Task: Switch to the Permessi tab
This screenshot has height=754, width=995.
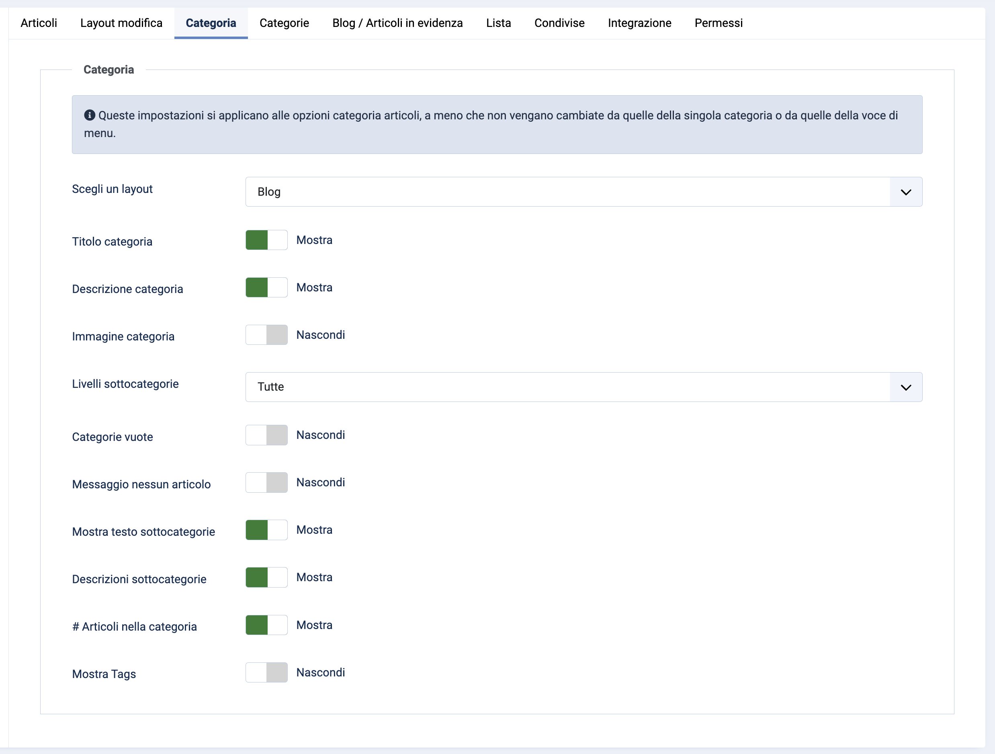Action: (719, 23)
